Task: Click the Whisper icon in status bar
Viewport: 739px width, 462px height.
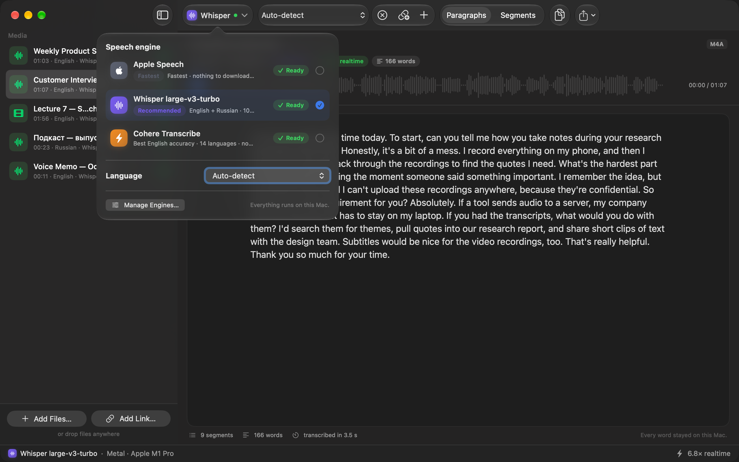Action: (12, 453)
